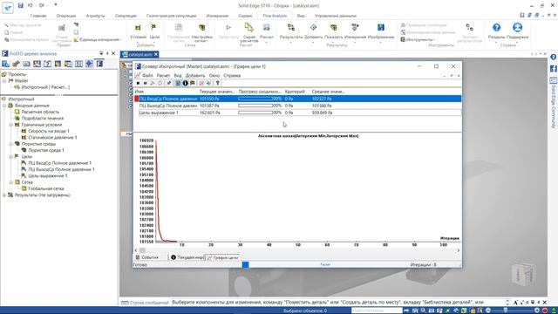Click the last F icon in FloEFD tree toolbar

pyautogui.click(x=99, y=64)
